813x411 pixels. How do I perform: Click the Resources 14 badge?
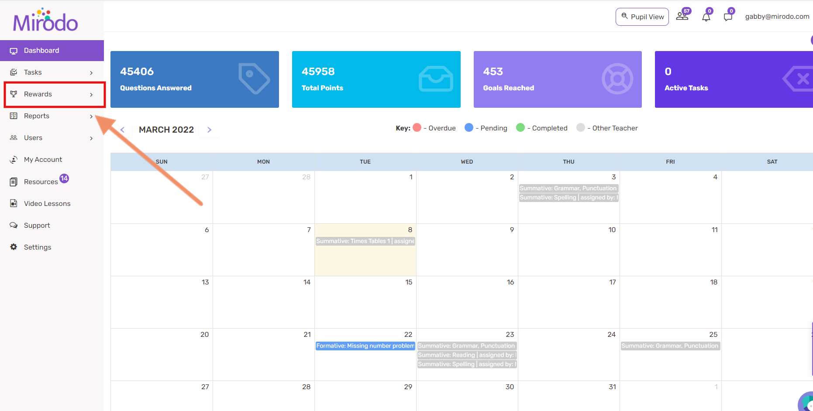(64, 178)
